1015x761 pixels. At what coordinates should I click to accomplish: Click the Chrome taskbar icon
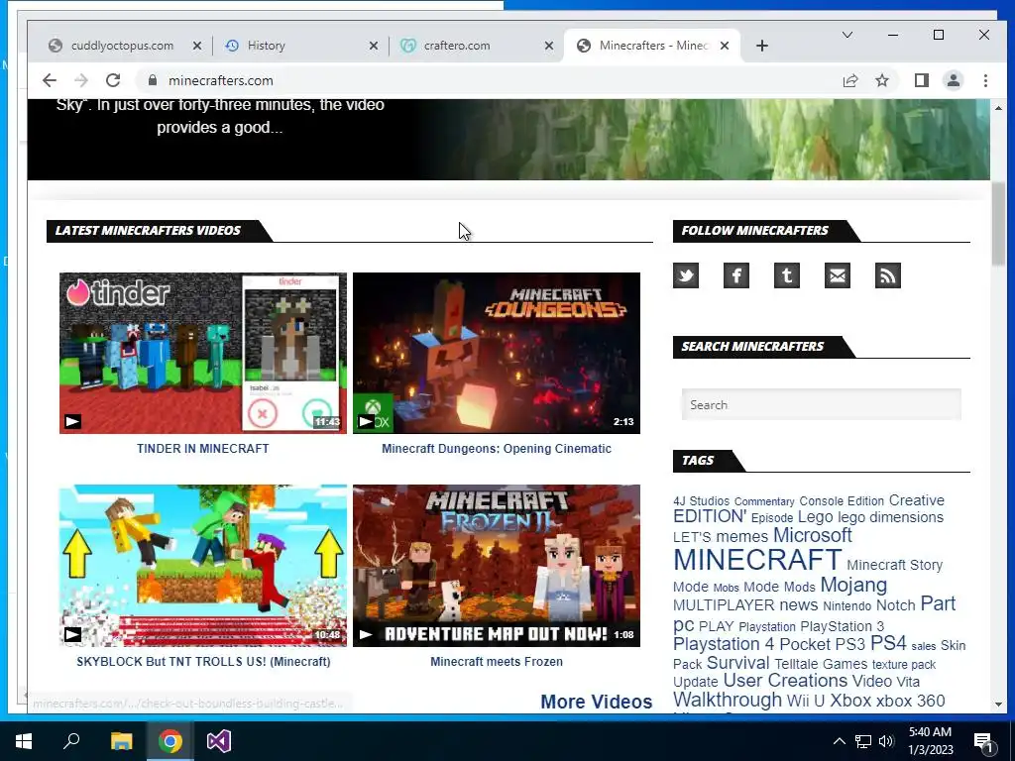[169, 741]
